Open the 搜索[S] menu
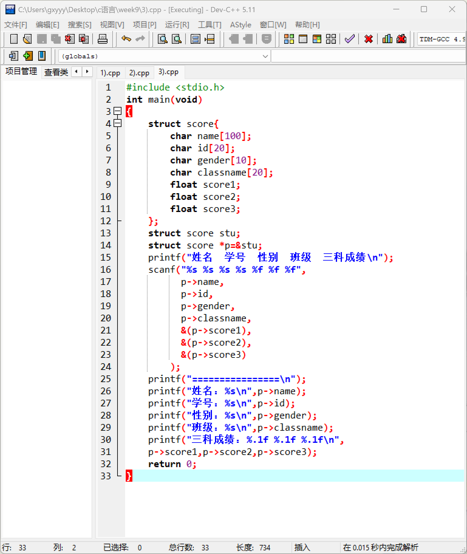The image size is (467, 554). tap(80, 25)
